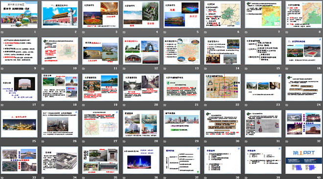Preview animation via star under slide 5
This screenshot has width=323, height=179.
(x=165, y=32)
